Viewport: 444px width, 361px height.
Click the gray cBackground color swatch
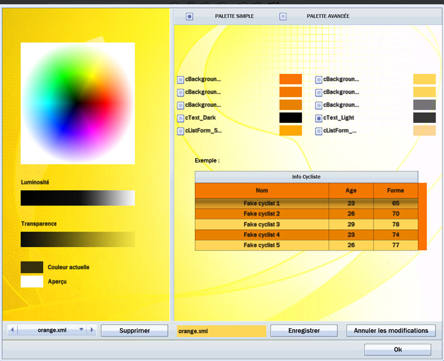pyautogui.click(x=424, y=105)
